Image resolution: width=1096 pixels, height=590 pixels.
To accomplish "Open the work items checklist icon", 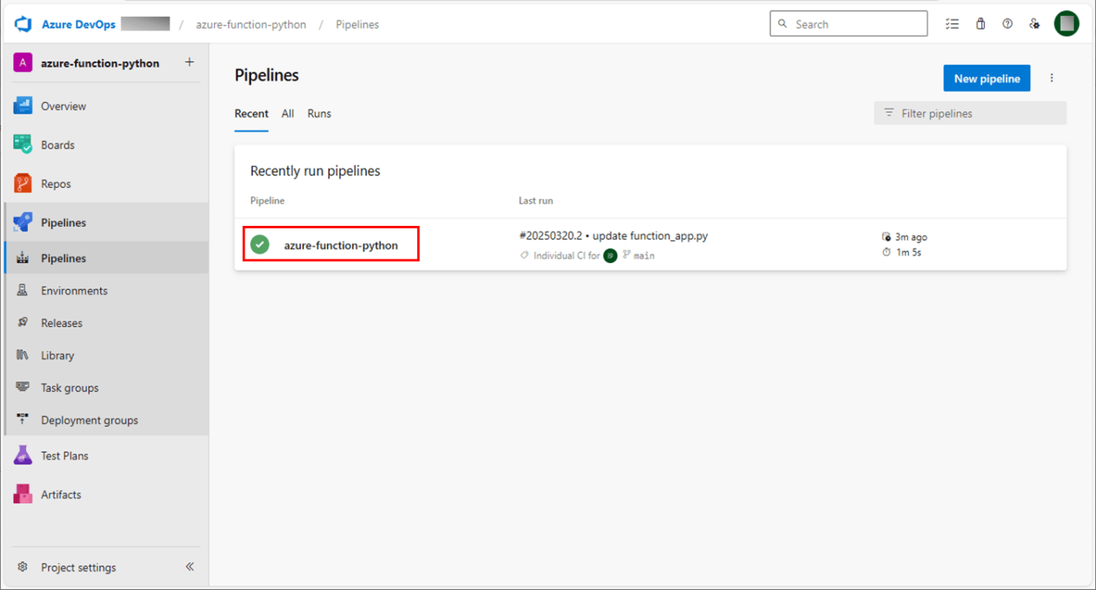I will 953,24.
